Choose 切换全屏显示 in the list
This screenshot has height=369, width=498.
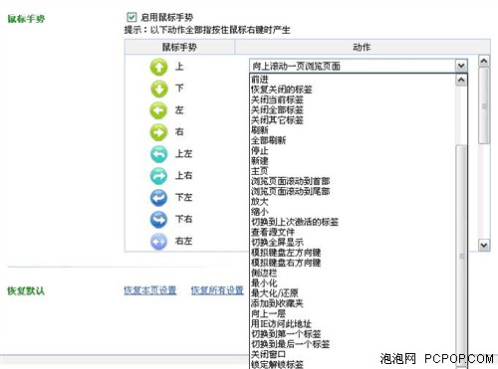click(277, 243)
